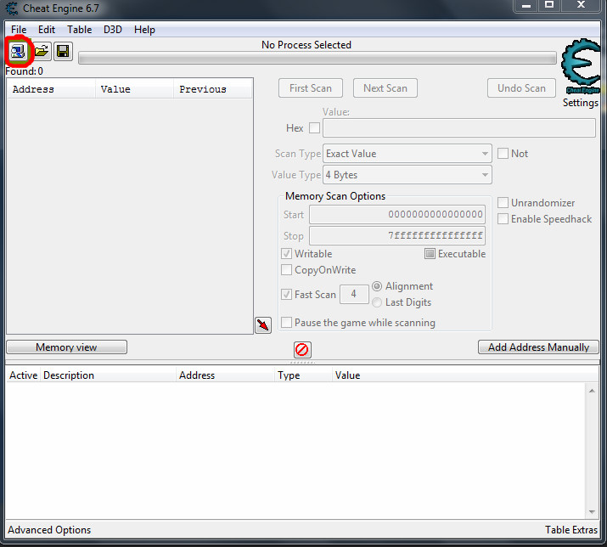Open Advanced Options
Viewport: 607px width, 547px height.
tap(49, 529)
